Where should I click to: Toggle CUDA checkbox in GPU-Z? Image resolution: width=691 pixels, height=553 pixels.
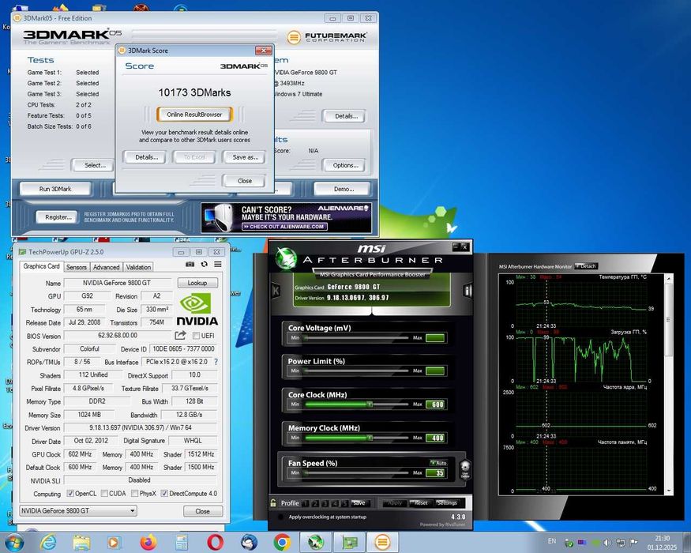(x=104, y=494)
